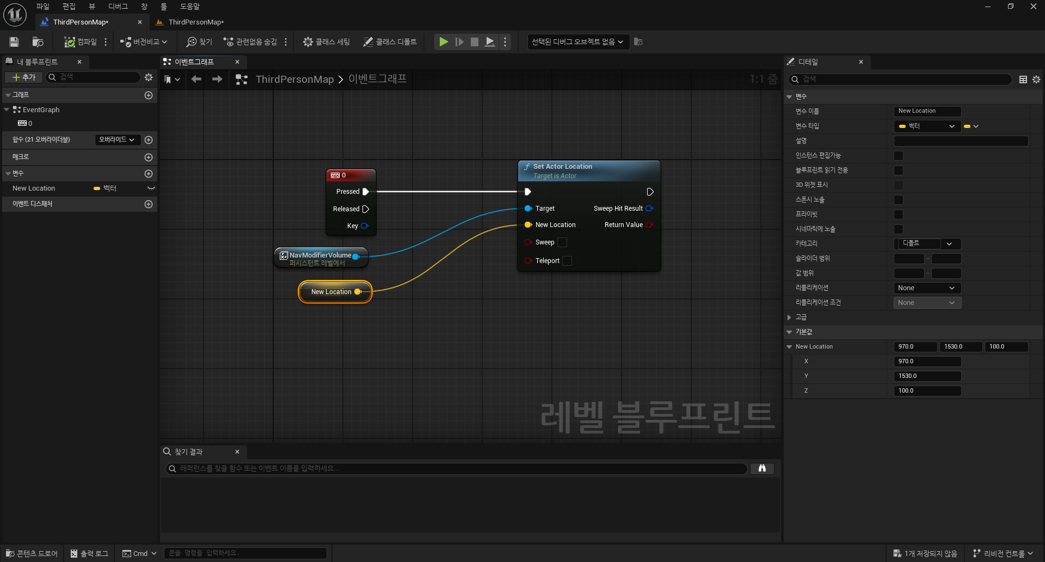Start play in editor with green arrow

point(444,42)
